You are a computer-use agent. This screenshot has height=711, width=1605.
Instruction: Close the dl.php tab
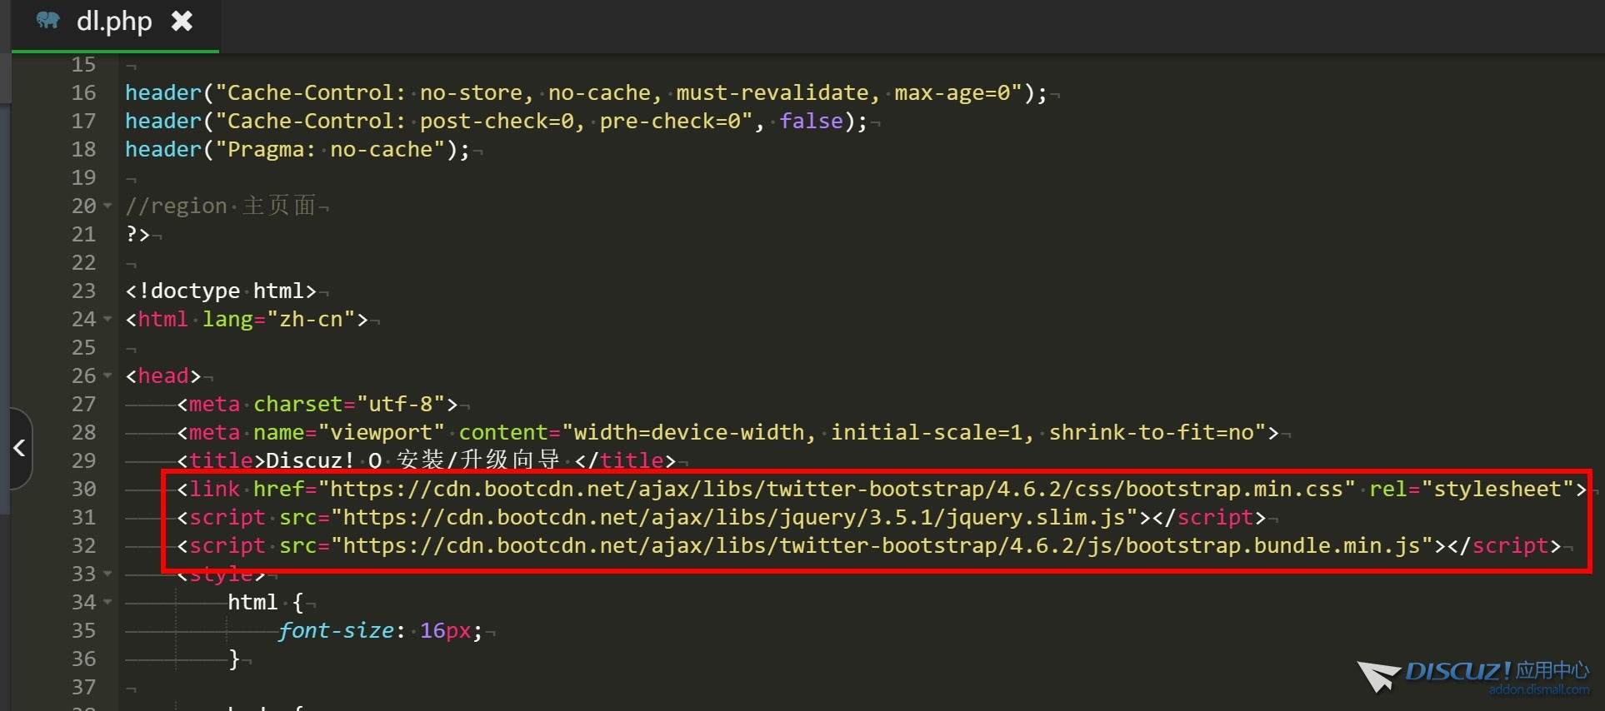tap(182, 21)
